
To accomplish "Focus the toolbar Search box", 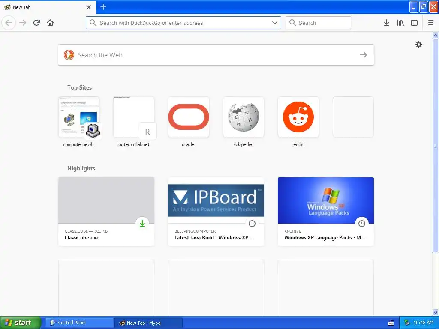I will point(318,23).
